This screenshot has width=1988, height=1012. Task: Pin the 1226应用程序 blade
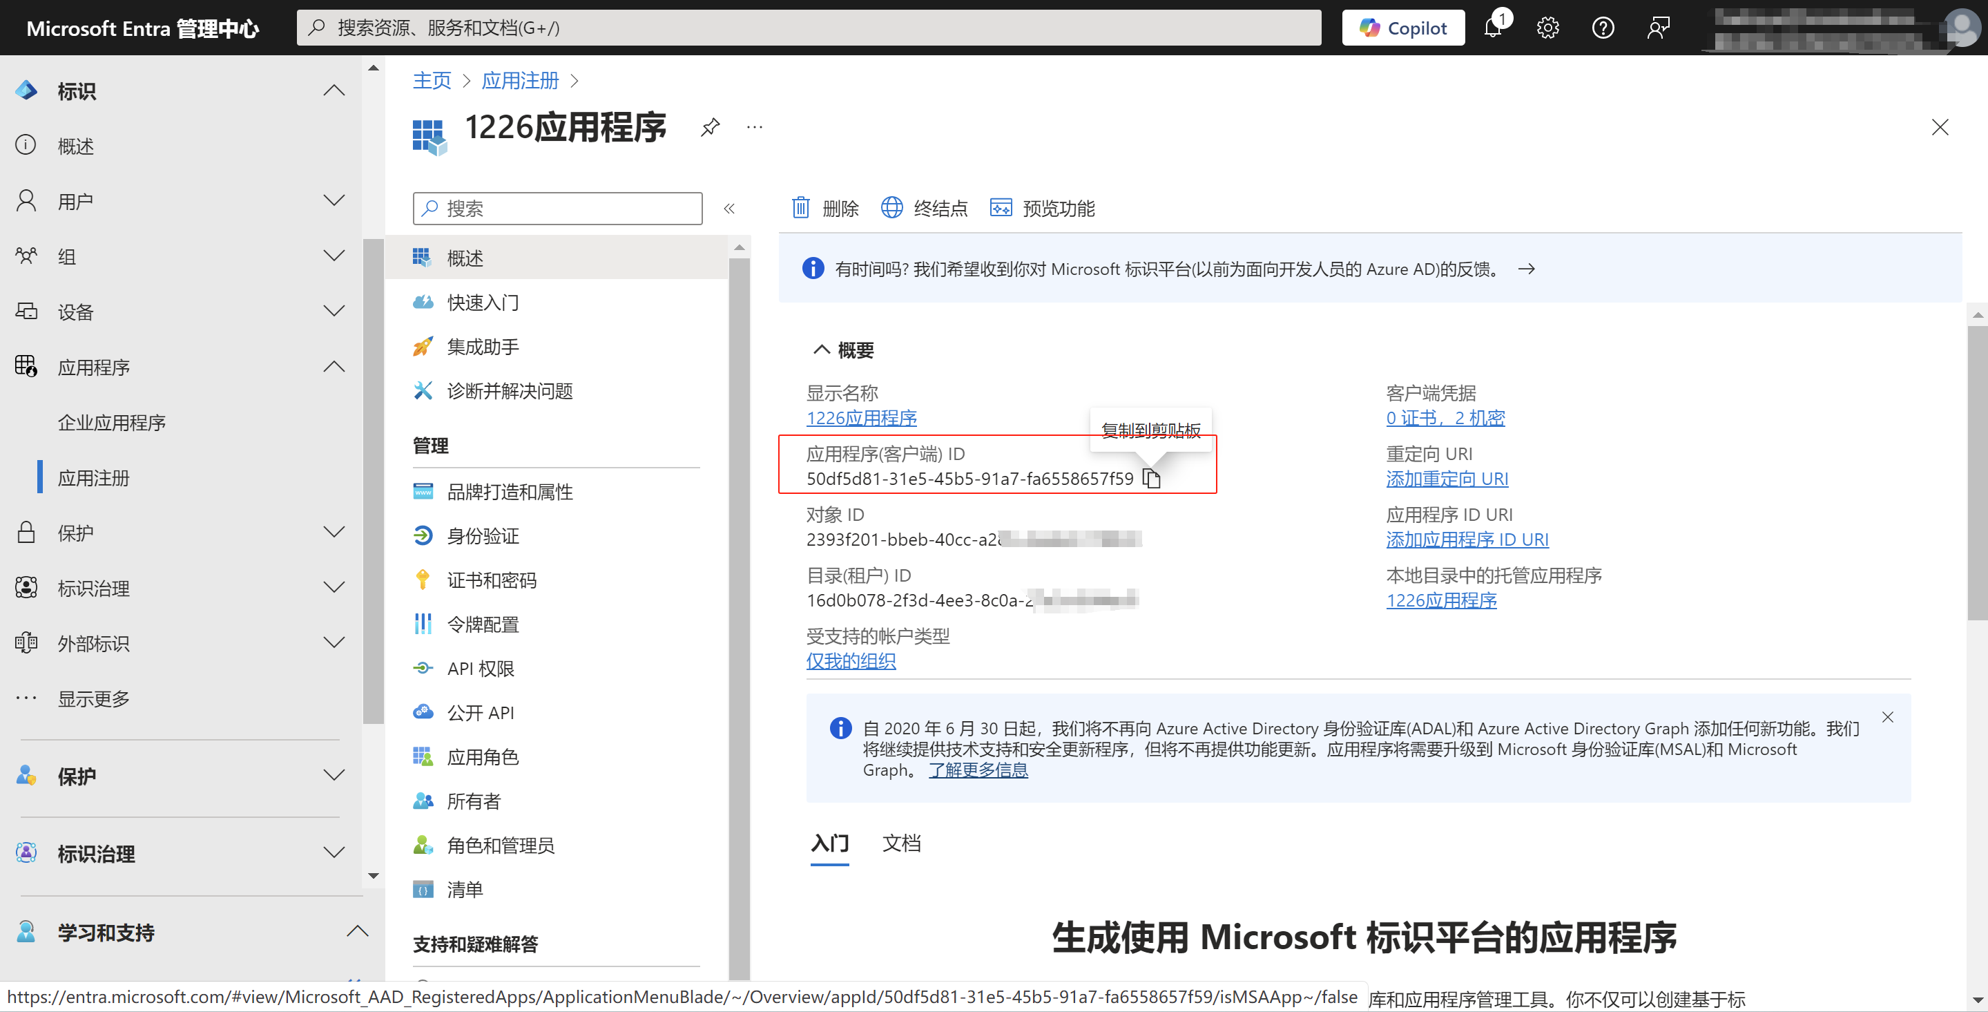coord(710,126)
